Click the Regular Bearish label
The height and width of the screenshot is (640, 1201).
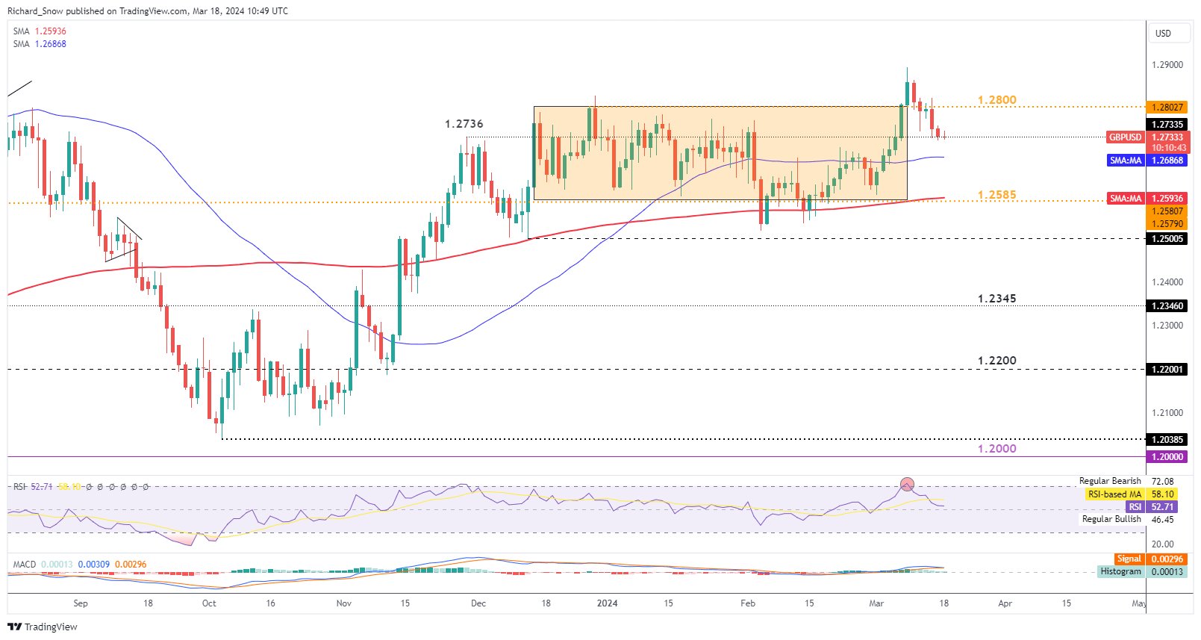coord(1110,481)
